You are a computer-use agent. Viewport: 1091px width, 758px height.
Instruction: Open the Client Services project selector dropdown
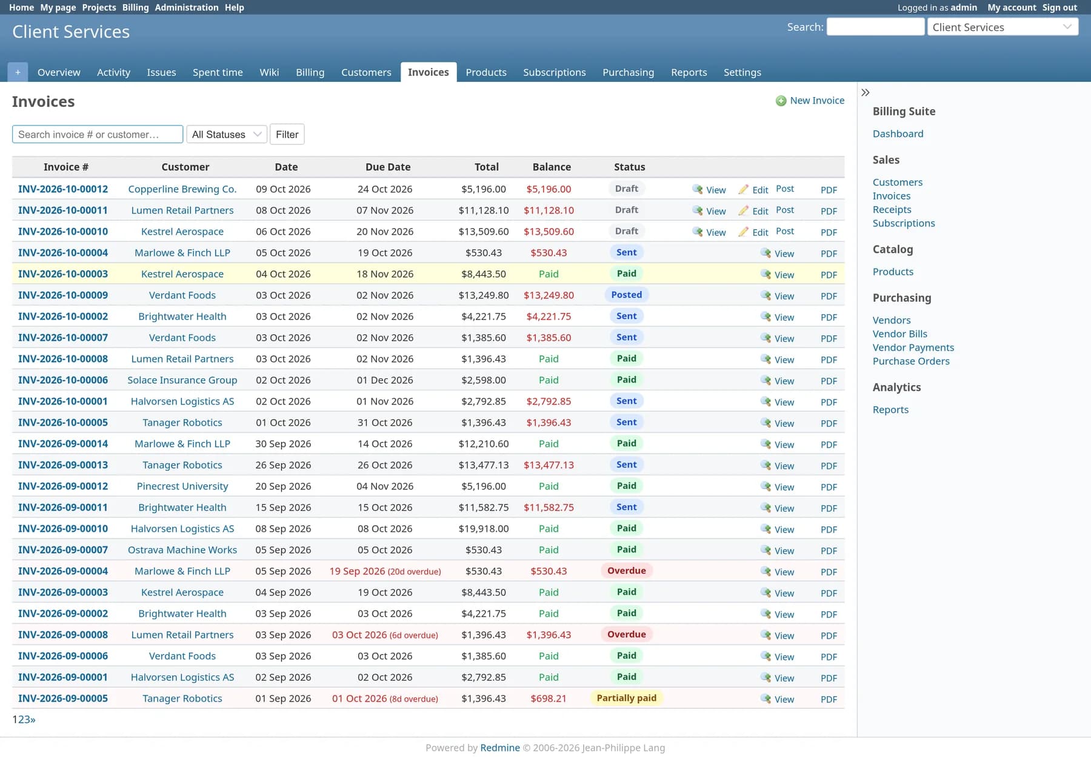1003,27
